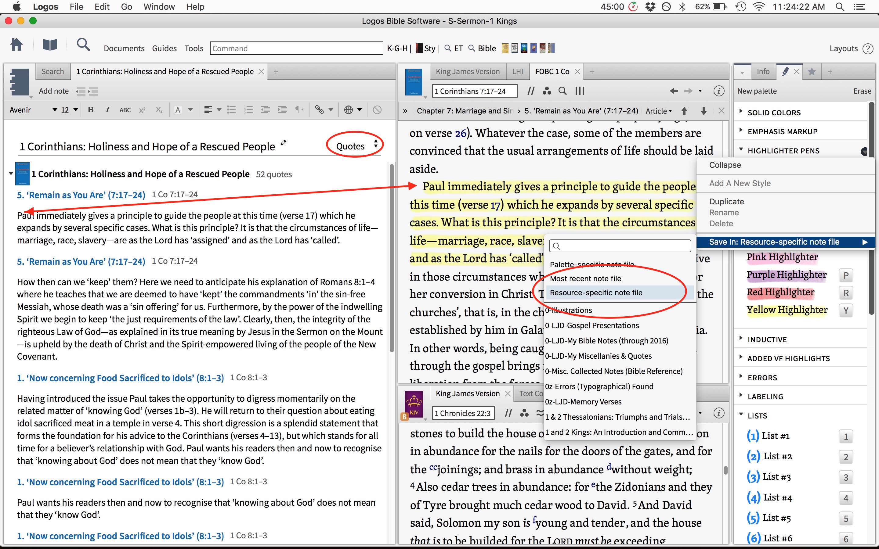Navigate to previous article with up arrow
The height and width of the screenshot is (549, 879).
684,111
